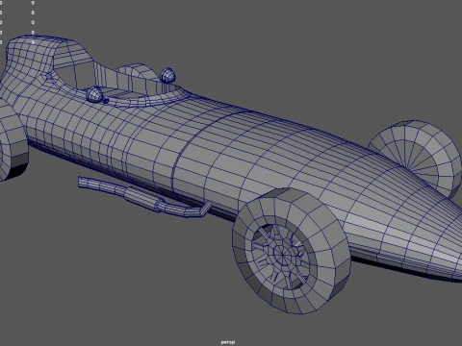
Task: Select the left side mirror sphere
Action: [x=94, y=94]
